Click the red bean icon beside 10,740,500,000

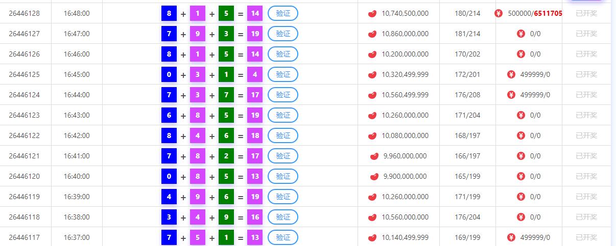(x=372, y=13)
